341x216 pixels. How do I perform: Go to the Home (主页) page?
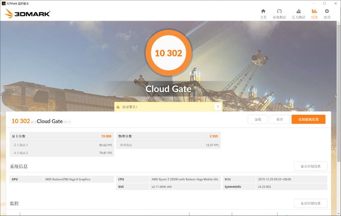point(263,14)
